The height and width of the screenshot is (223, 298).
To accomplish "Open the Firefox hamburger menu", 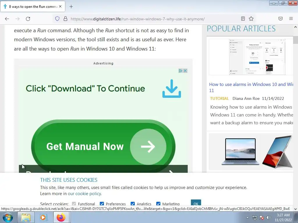I will point(291,19).
